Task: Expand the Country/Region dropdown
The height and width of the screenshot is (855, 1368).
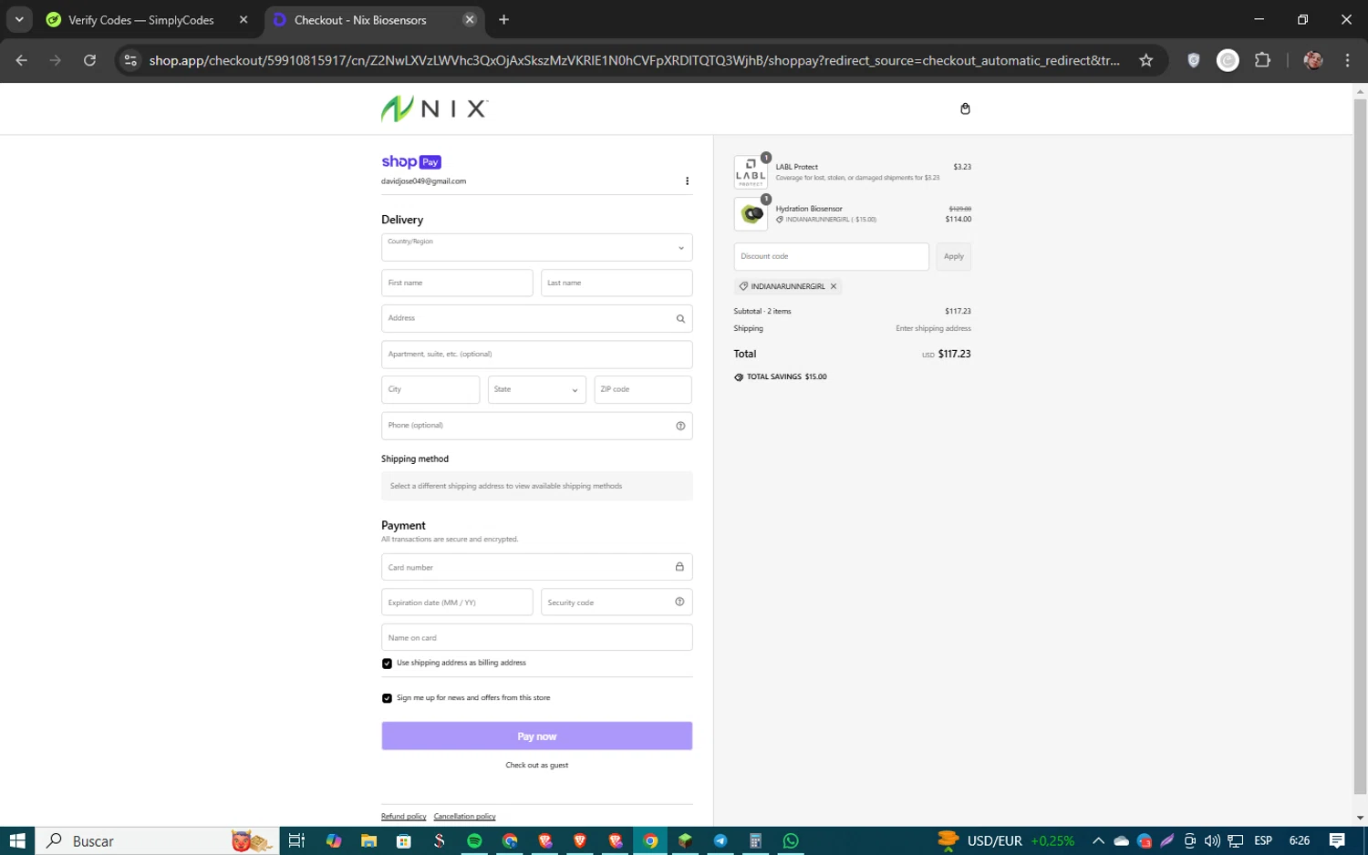Action: point(536,247)
